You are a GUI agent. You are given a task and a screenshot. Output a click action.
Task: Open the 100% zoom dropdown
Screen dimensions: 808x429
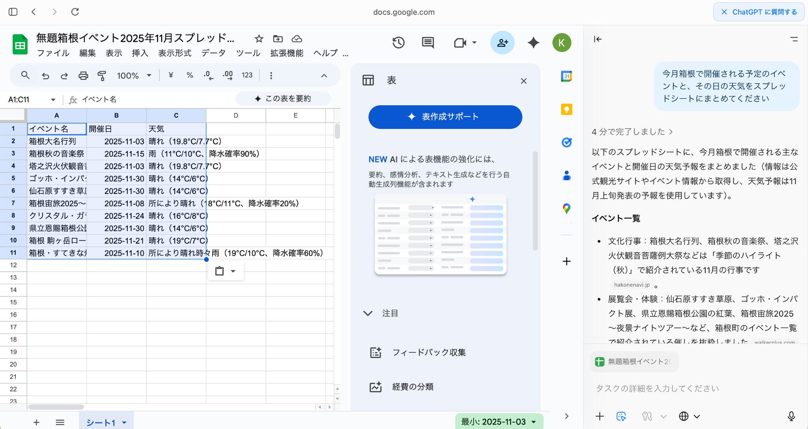pos(134,75)
